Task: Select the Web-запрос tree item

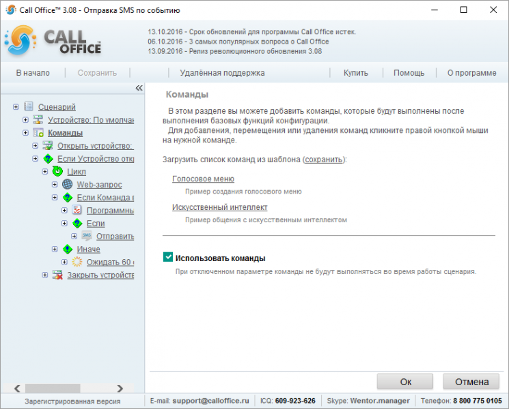Action: pyautogui.click(x=99, y=185)
